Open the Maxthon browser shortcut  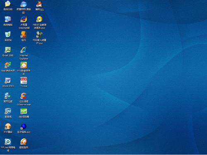[x=8, y=111]
